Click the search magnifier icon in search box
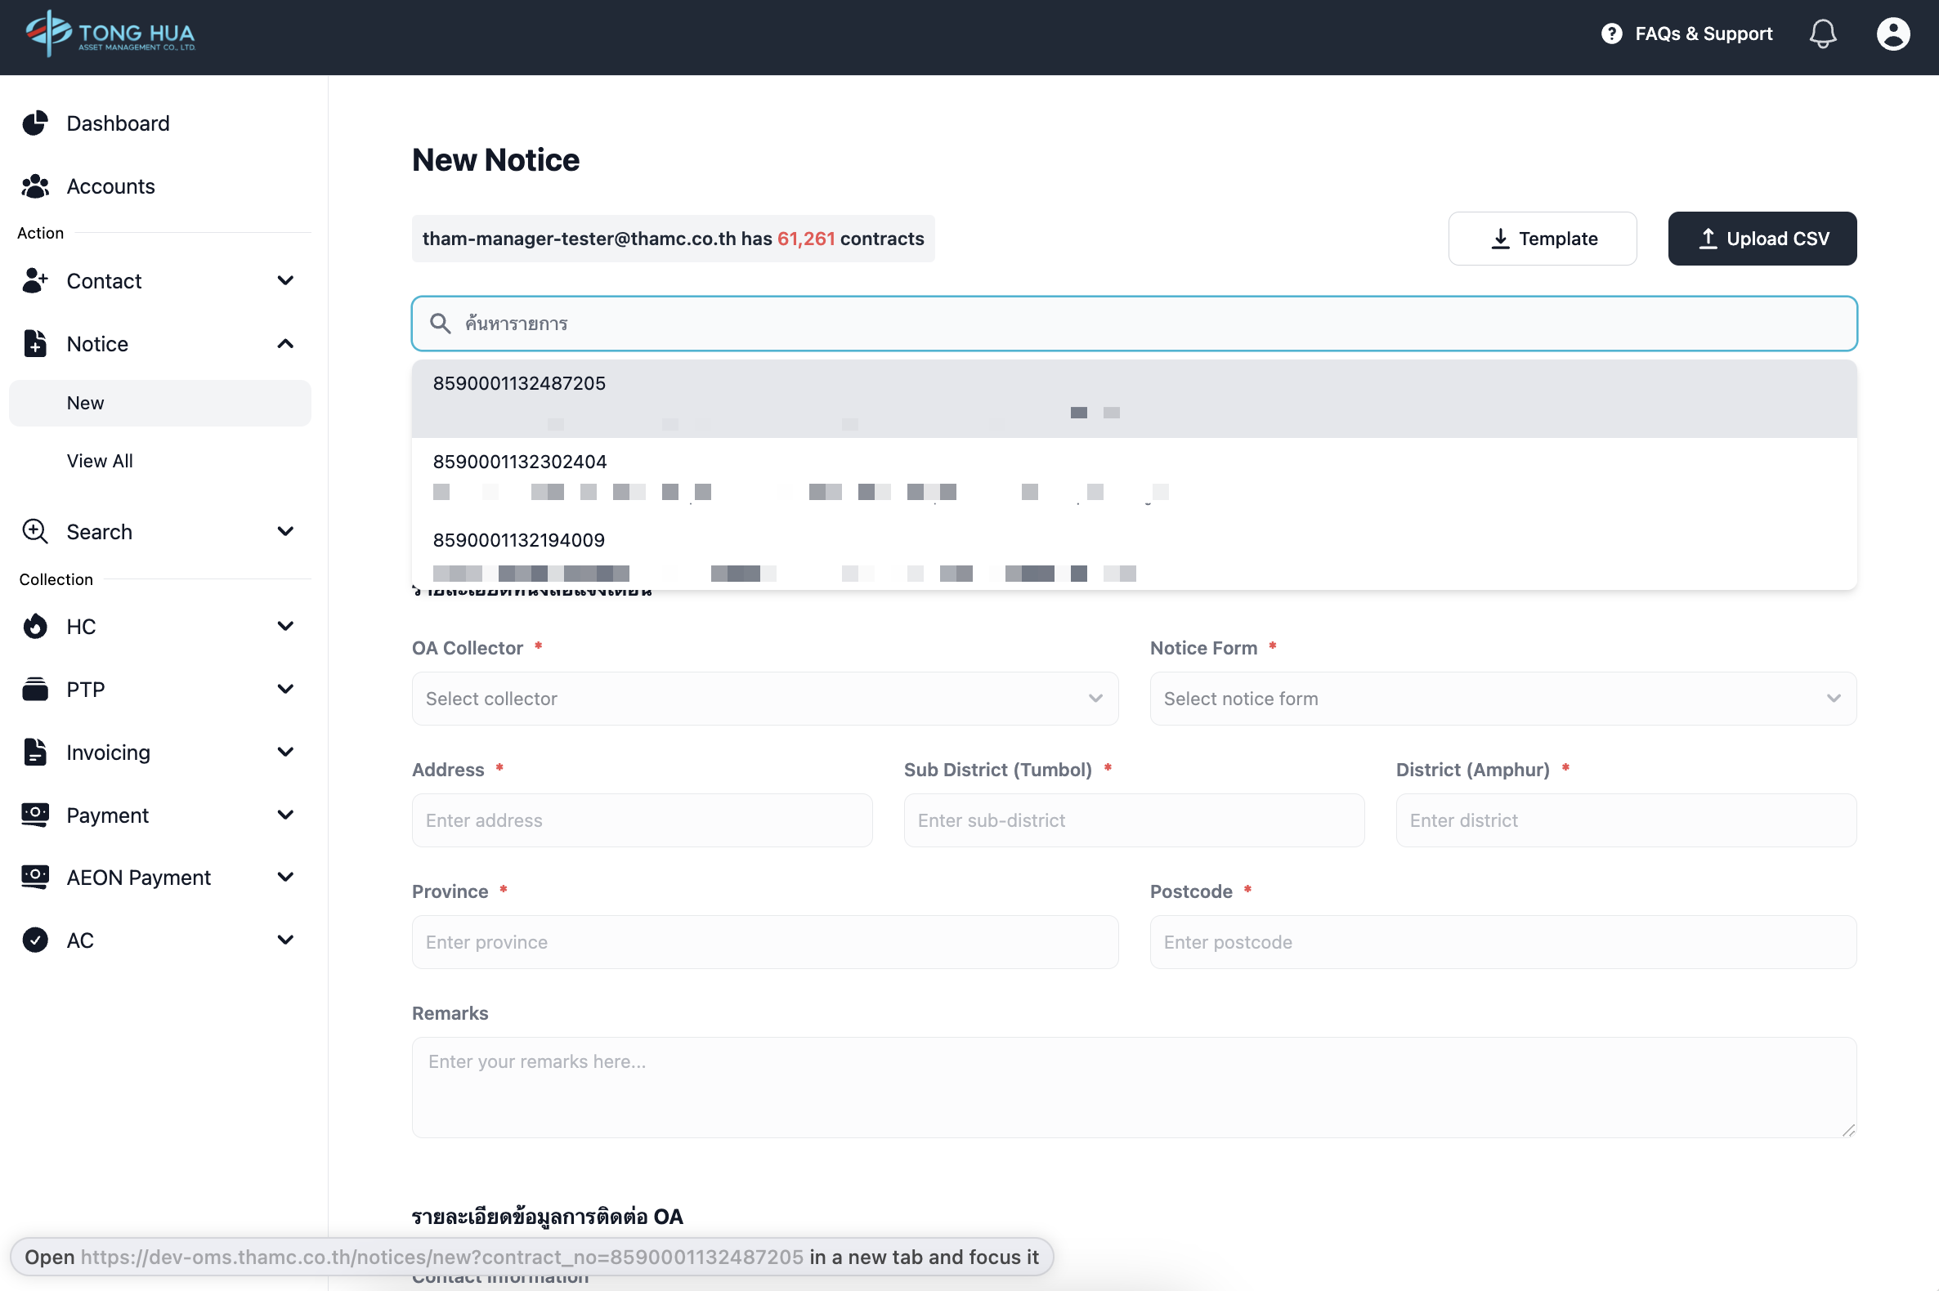 pyautogui.click(x=441, y=324)
